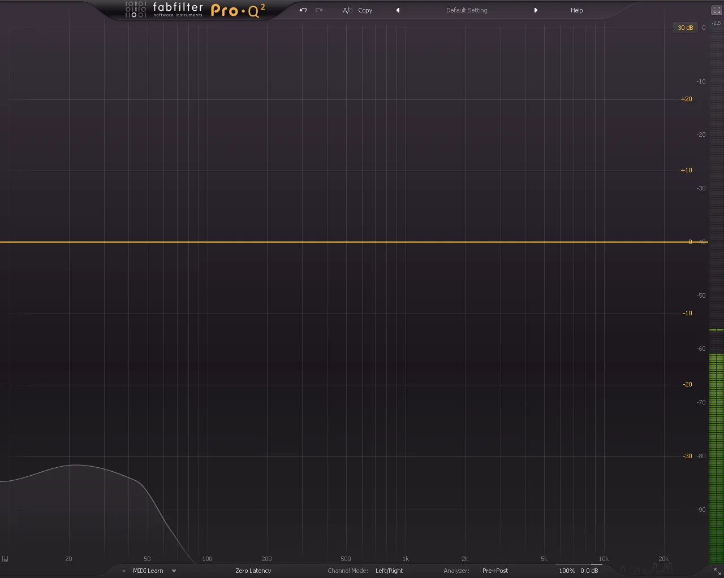The image size is (724, 578).
Task: Click the 0.0 dB output level value
Action: 589,571
